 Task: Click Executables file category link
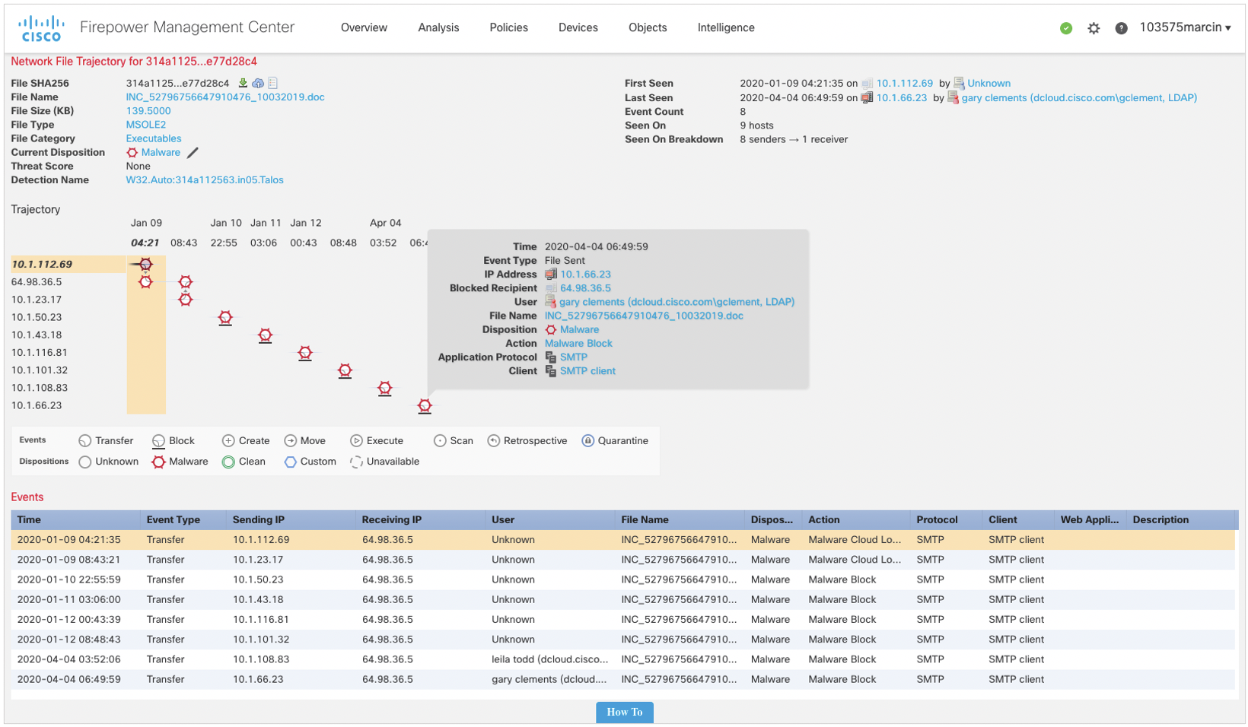154,138
